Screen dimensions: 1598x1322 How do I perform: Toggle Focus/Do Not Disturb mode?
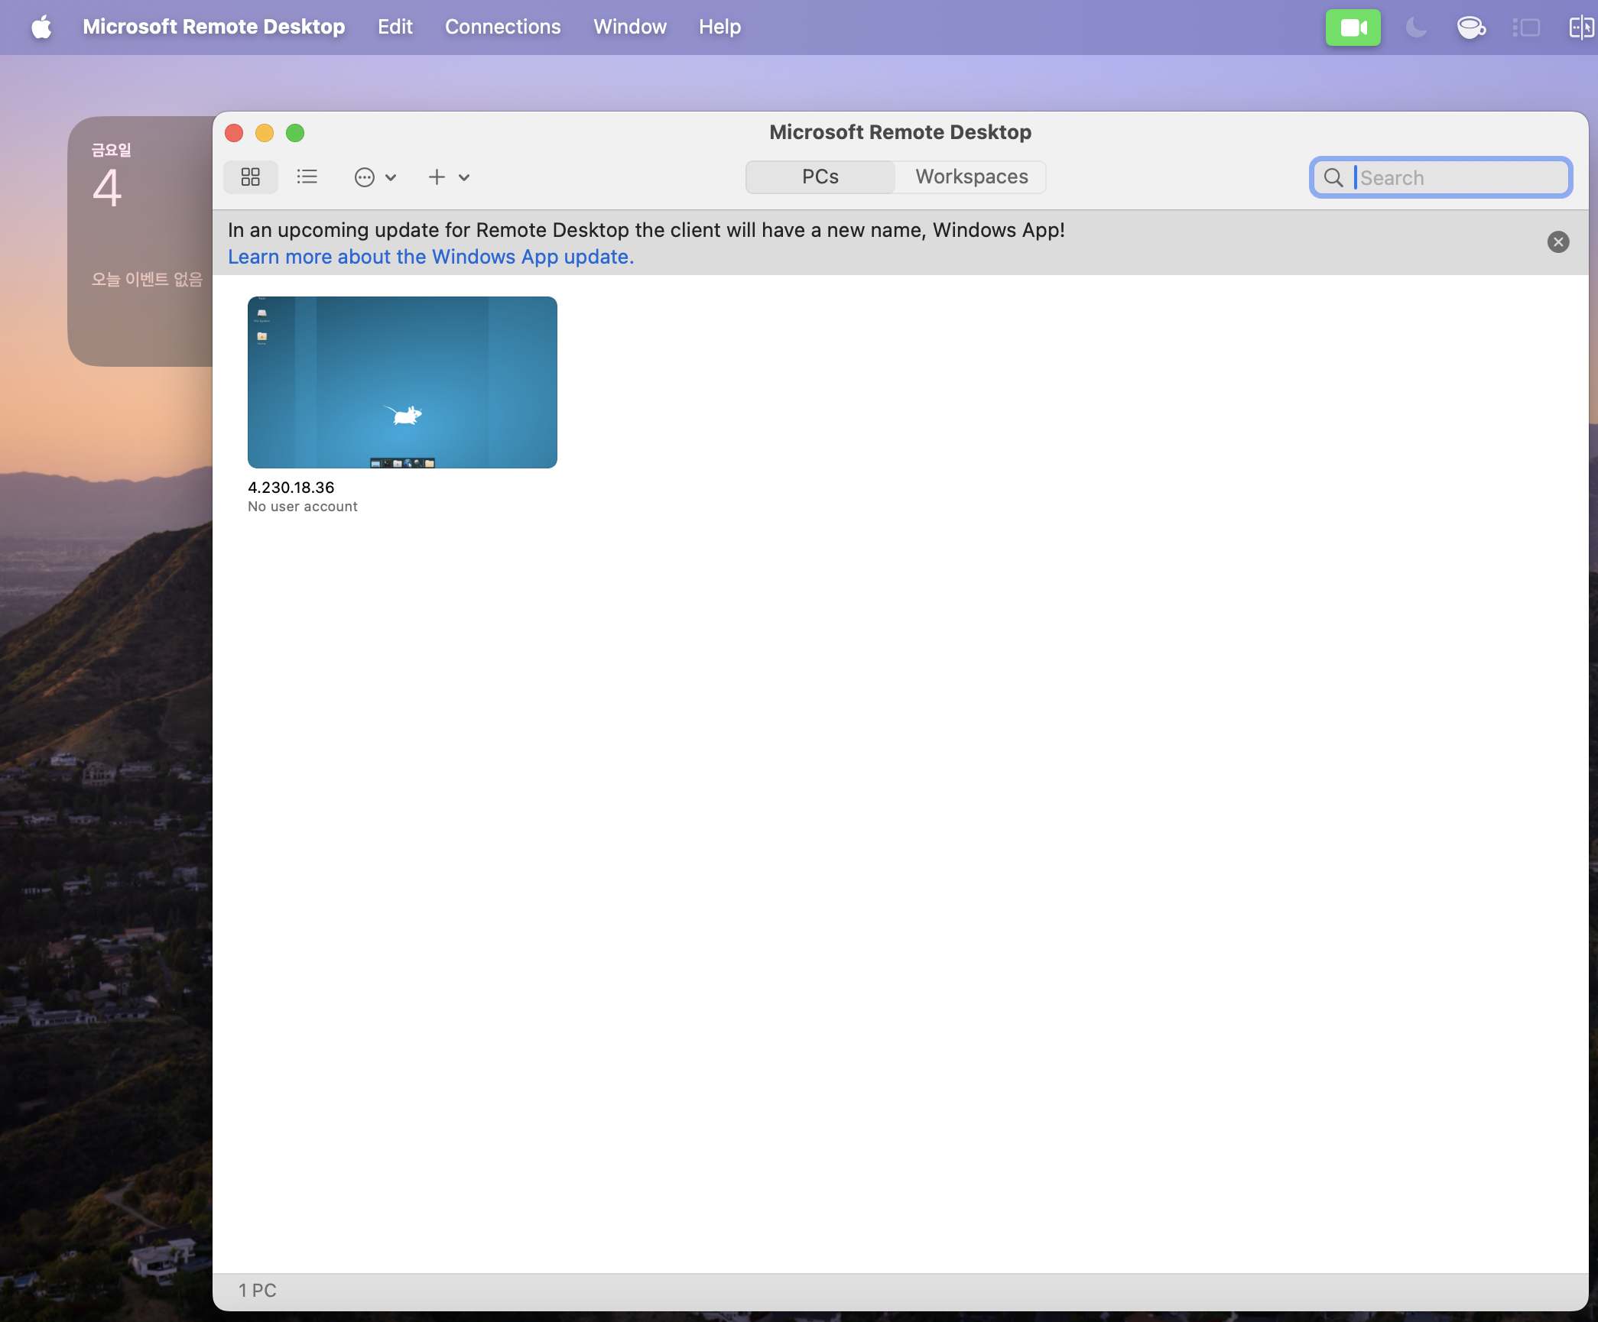[1418, 27]
